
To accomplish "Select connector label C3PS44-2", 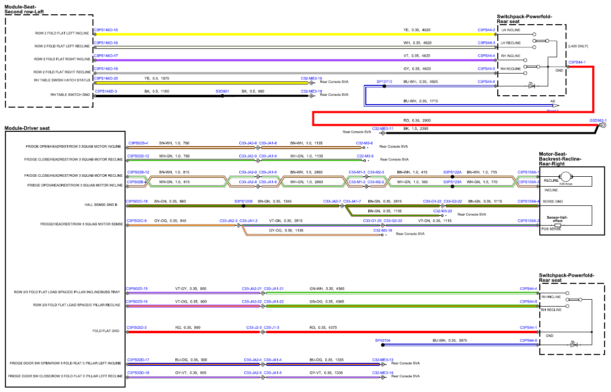I will click(486, 30).
